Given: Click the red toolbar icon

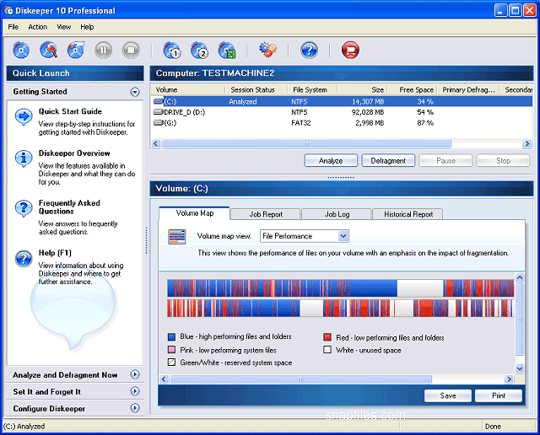Looking at the screenshot, I should tap(350, 51).
